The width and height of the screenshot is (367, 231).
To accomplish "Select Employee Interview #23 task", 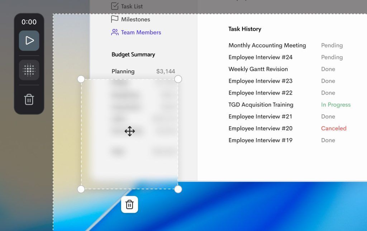I will click(x=260, y=81).
